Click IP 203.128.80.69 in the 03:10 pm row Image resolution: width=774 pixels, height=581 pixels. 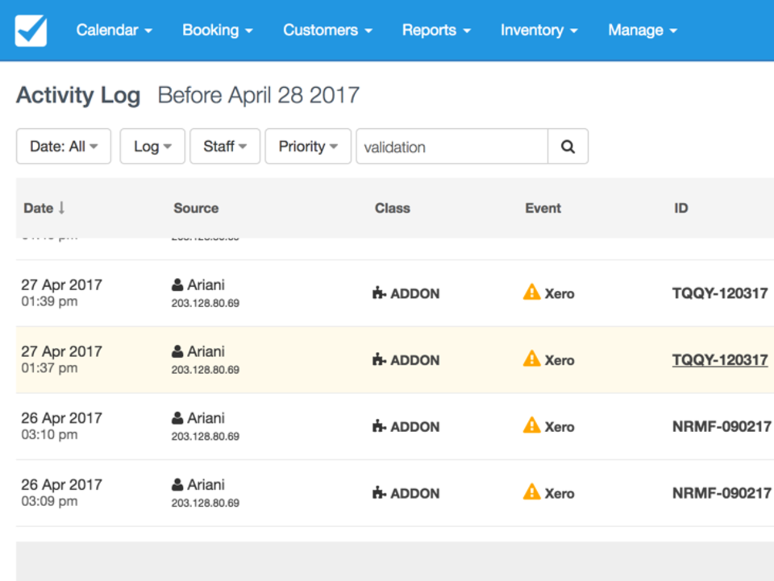206,437
